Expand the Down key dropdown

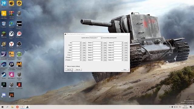77,45
